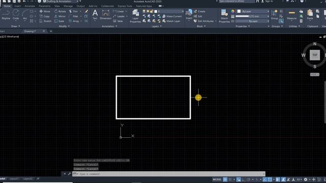Activate the Mirror tool
Image resolution: width=326 pixels, height=183 pixels.
60,16
